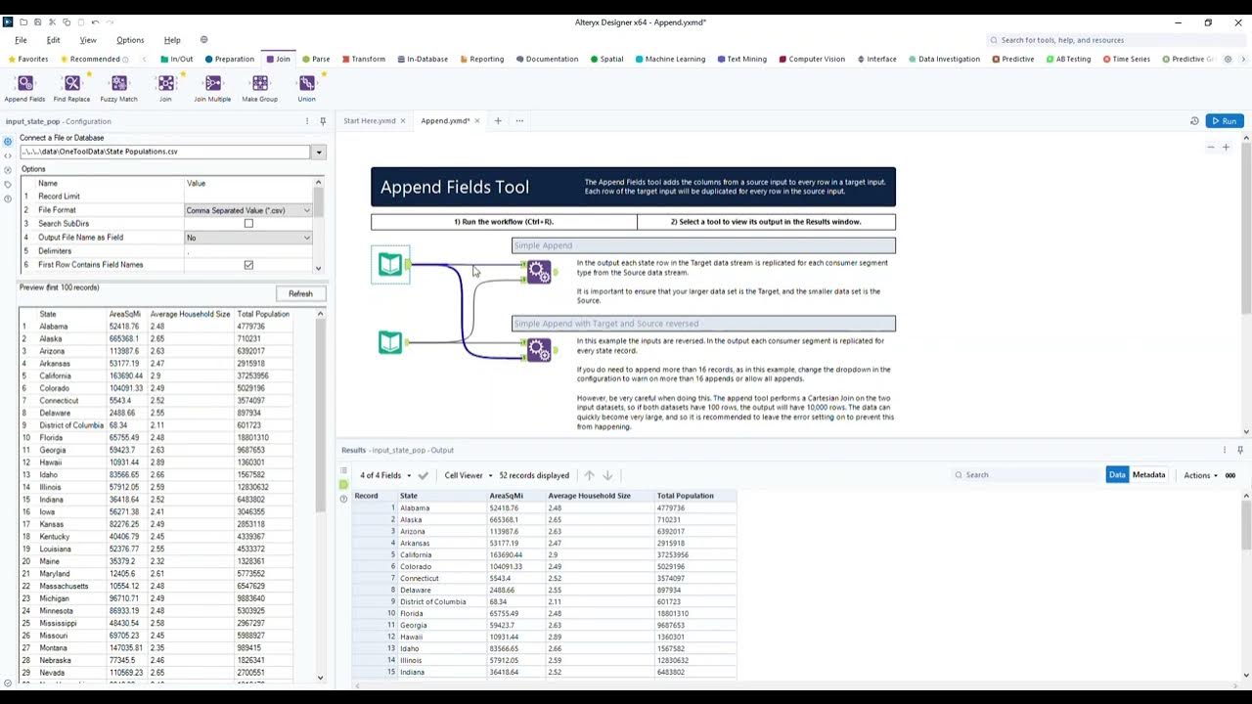
Task: Switch to Parse tool category
Action: click(316, 59)
